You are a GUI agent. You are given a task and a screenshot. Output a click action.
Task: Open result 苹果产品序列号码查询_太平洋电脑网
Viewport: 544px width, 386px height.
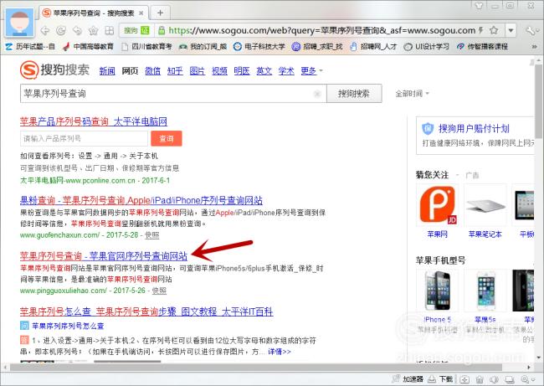(x=94, y=121)
